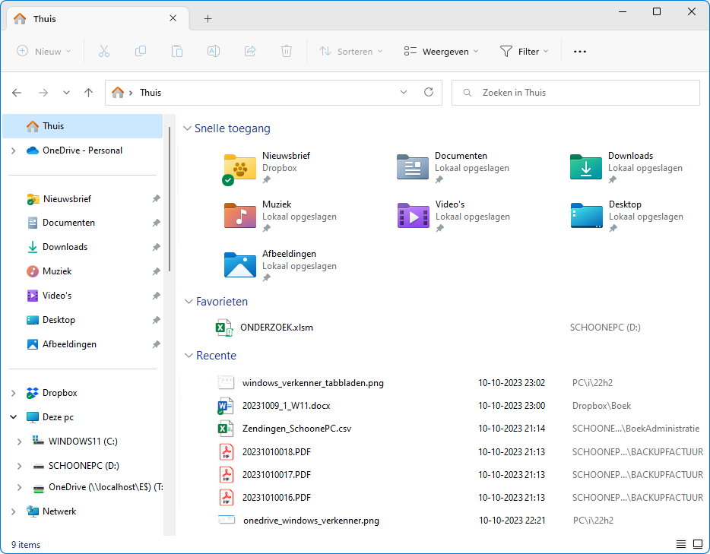Go forward with the right arrow
710x554 pixels.
click(x=43, y=93)
